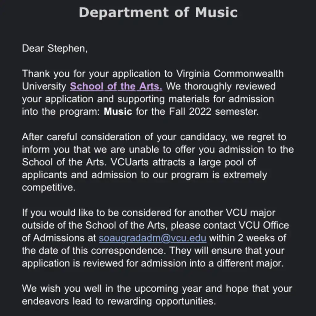Viewport: 316px width, 316px height.
Task: Click the Department of Music heading
Action: click(158, 12)
